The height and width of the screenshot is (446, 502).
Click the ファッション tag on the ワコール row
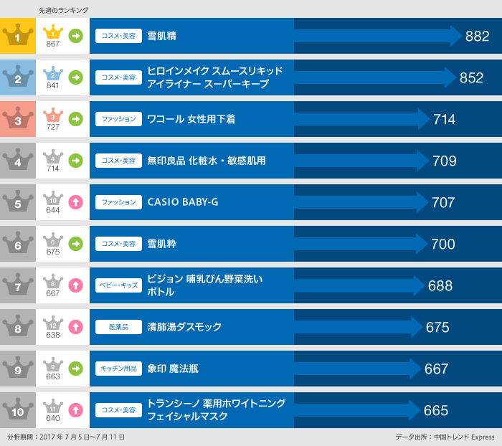(x=118, y=119)
